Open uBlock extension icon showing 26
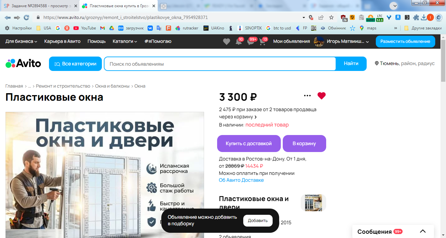 point(343,18)
